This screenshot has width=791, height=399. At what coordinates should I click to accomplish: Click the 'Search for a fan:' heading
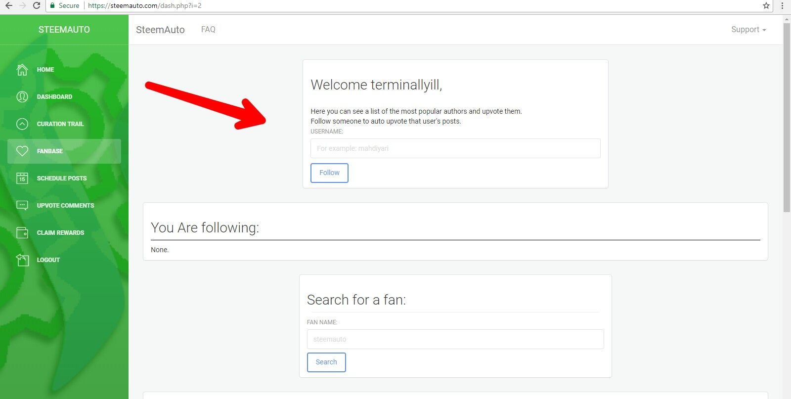point(356,300)
